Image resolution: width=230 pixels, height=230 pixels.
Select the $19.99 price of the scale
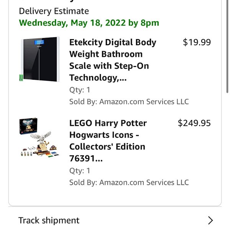click(197, 42)
